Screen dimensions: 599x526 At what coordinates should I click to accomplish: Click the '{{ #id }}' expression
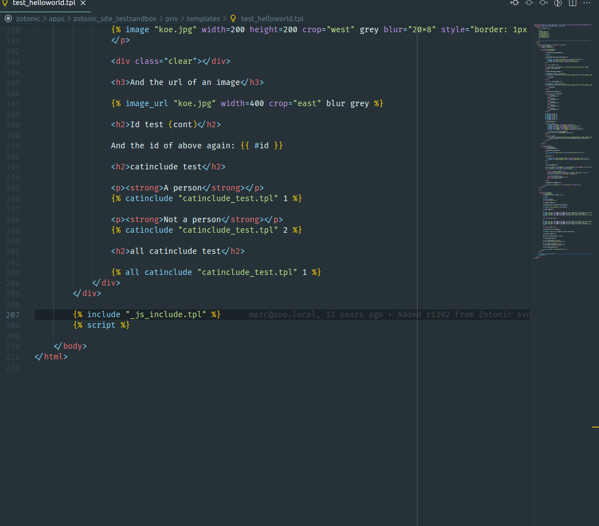(261, 146)
